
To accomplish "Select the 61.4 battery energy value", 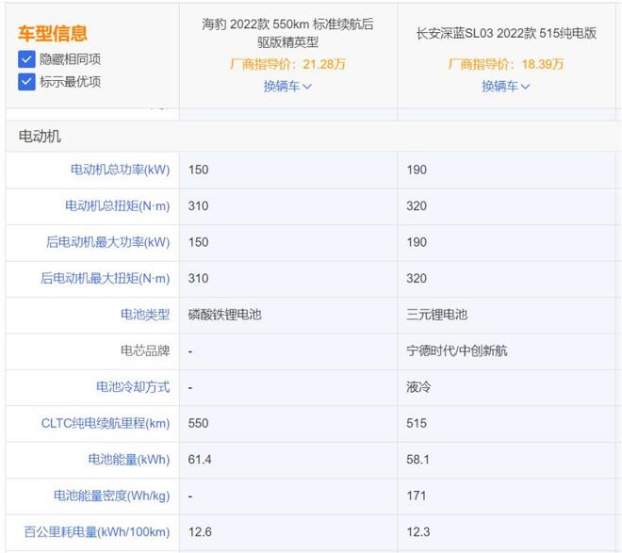I will [x=200, y=460].
